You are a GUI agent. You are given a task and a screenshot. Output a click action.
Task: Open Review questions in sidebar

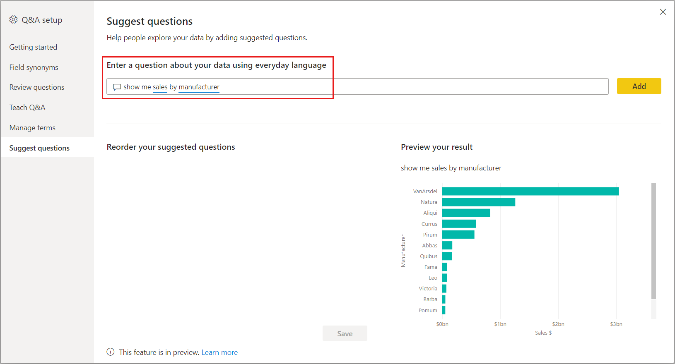click(x=37, y=87)
